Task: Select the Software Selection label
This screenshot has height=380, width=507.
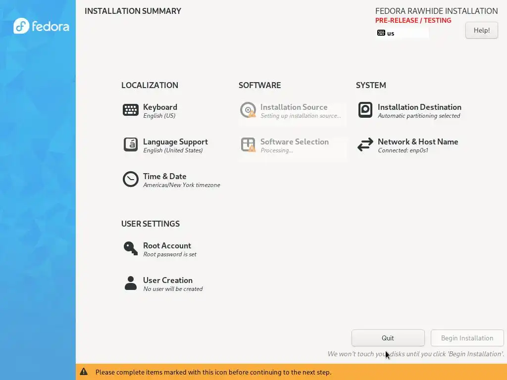Action: pyautogui.click(x=295, y=142)
